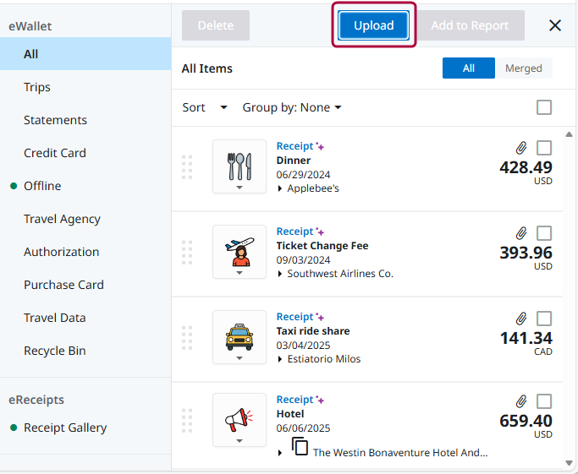This screenshot has height=474, width=578.
Task: Check the select-all checkbox in the header
Action: pyautogui.click(x=544, y=107)
